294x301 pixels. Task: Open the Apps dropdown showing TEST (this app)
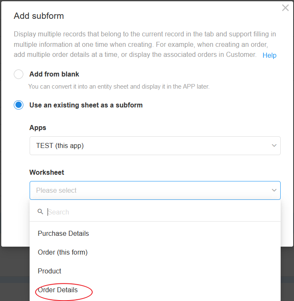click(155, 146)
